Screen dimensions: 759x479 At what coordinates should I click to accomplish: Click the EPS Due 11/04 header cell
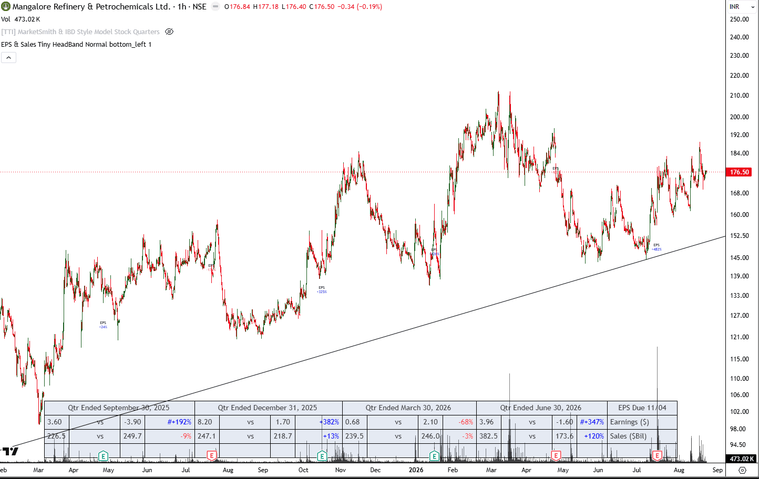[642, 408]
